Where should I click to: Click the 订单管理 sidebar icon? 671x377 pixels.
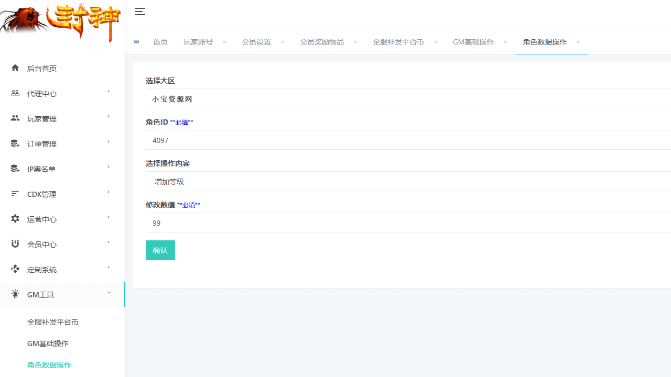(15, 143)
